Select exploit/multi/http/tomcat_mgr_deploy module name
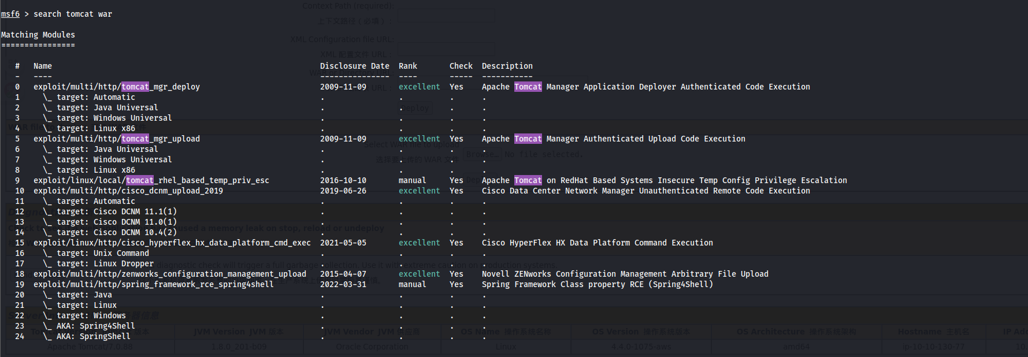The width and height of the screenshot is (1028, 357). click(117, 87)
